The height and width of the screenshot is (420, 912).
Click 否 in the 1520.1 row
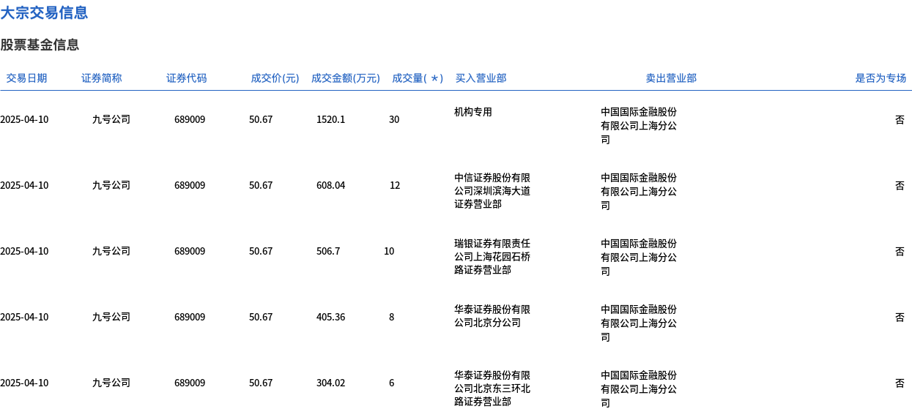[900, 119]
